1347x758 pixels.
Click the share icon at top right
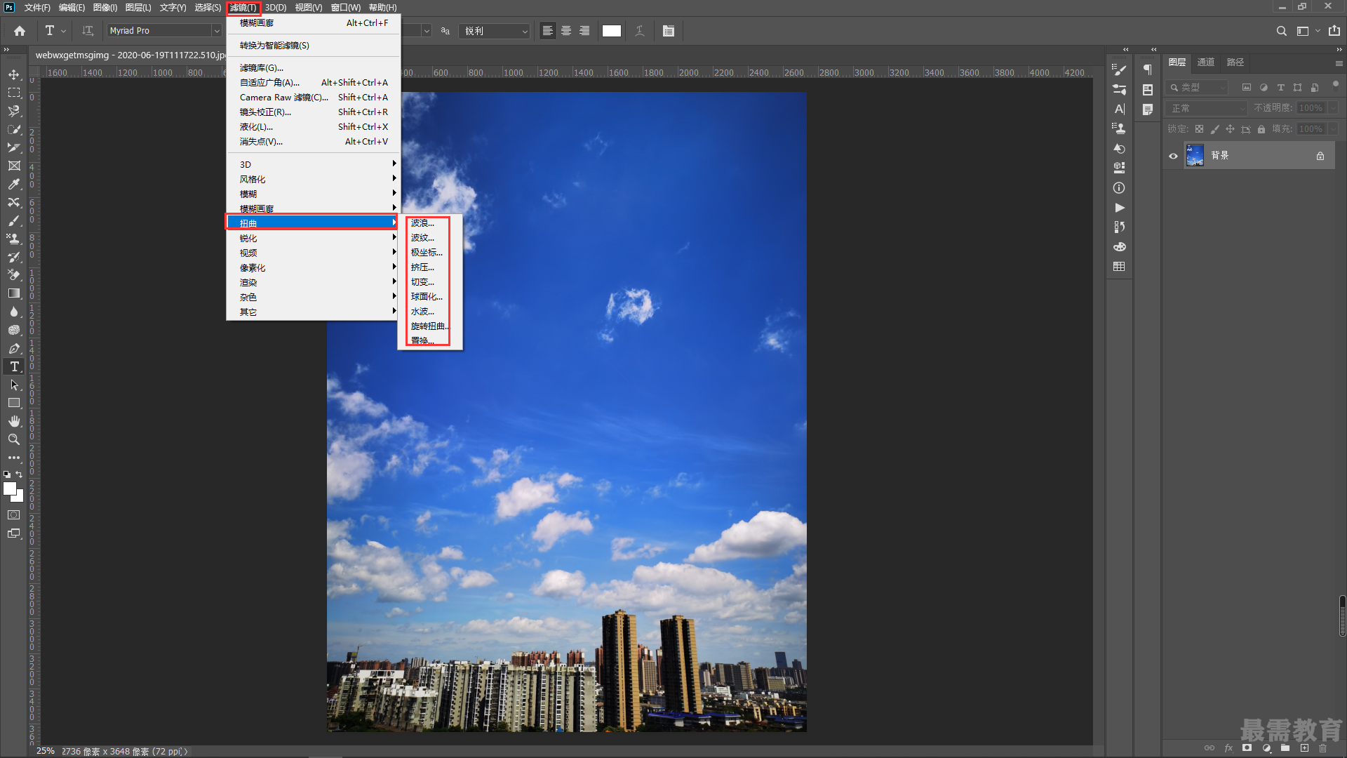[x=1334, y=31]
